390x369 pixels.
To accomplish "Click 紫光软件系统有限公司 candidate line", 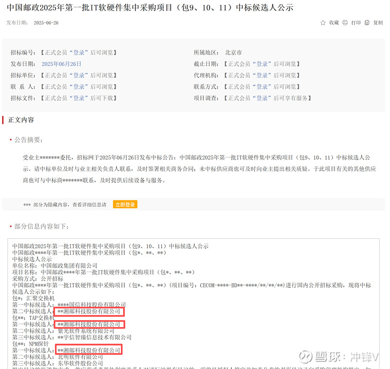I will (x=63, y=330).
